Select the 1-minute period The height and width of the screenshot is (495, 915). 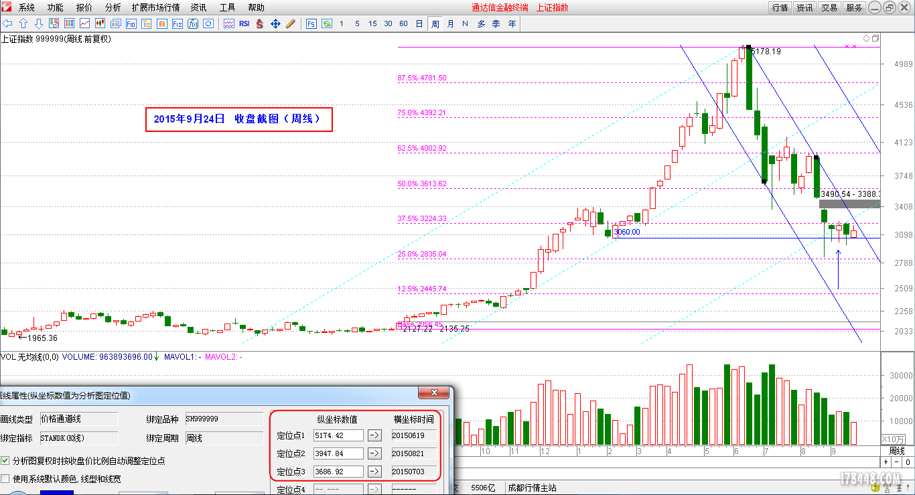[x=342, y=23]
